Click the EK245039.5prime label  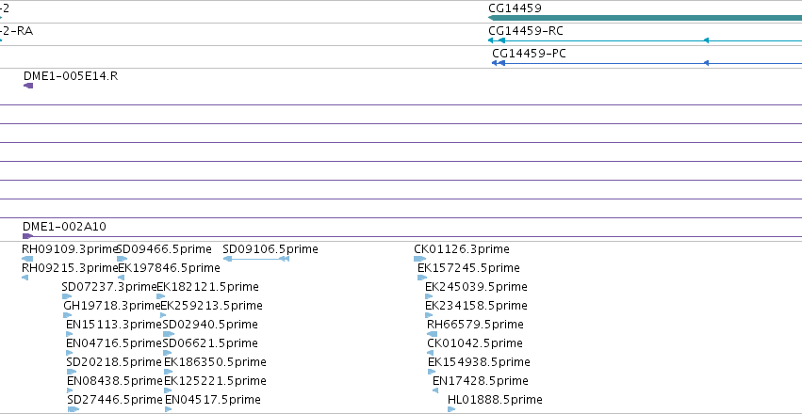[x=476, y=287]
